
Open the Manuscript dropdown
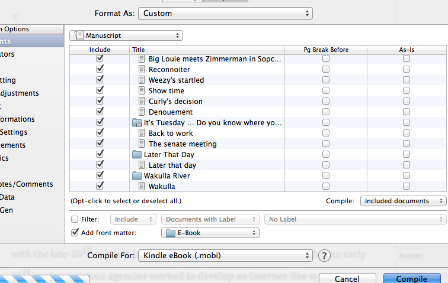(x=126, y=35)
